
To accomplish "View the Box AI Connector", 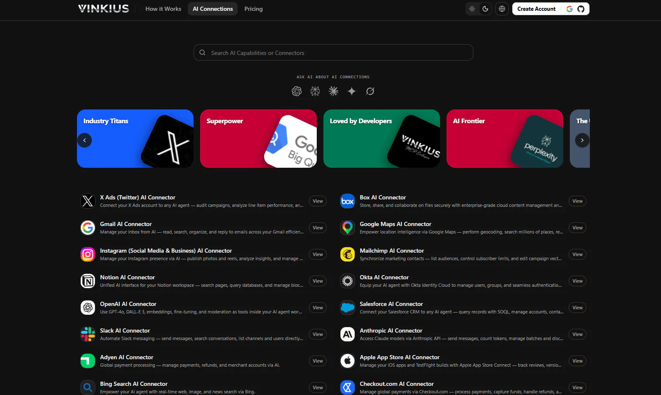I will [x=578, y=201].
